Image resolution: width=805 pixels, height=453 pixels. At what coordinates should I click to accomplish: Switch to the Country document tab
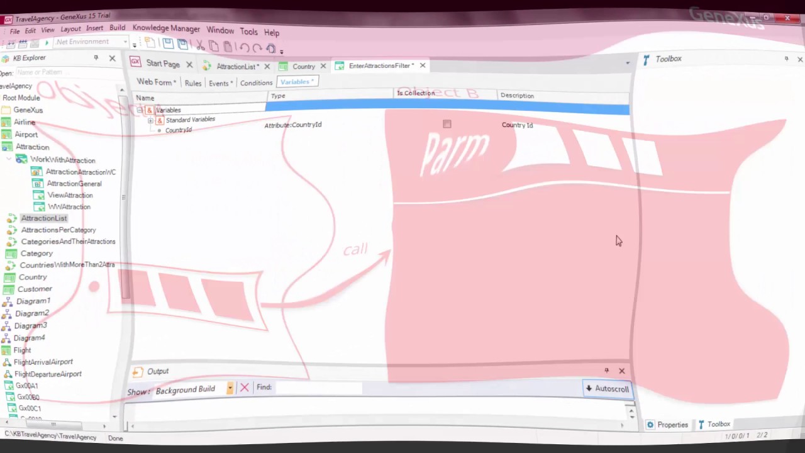[303, 67]
